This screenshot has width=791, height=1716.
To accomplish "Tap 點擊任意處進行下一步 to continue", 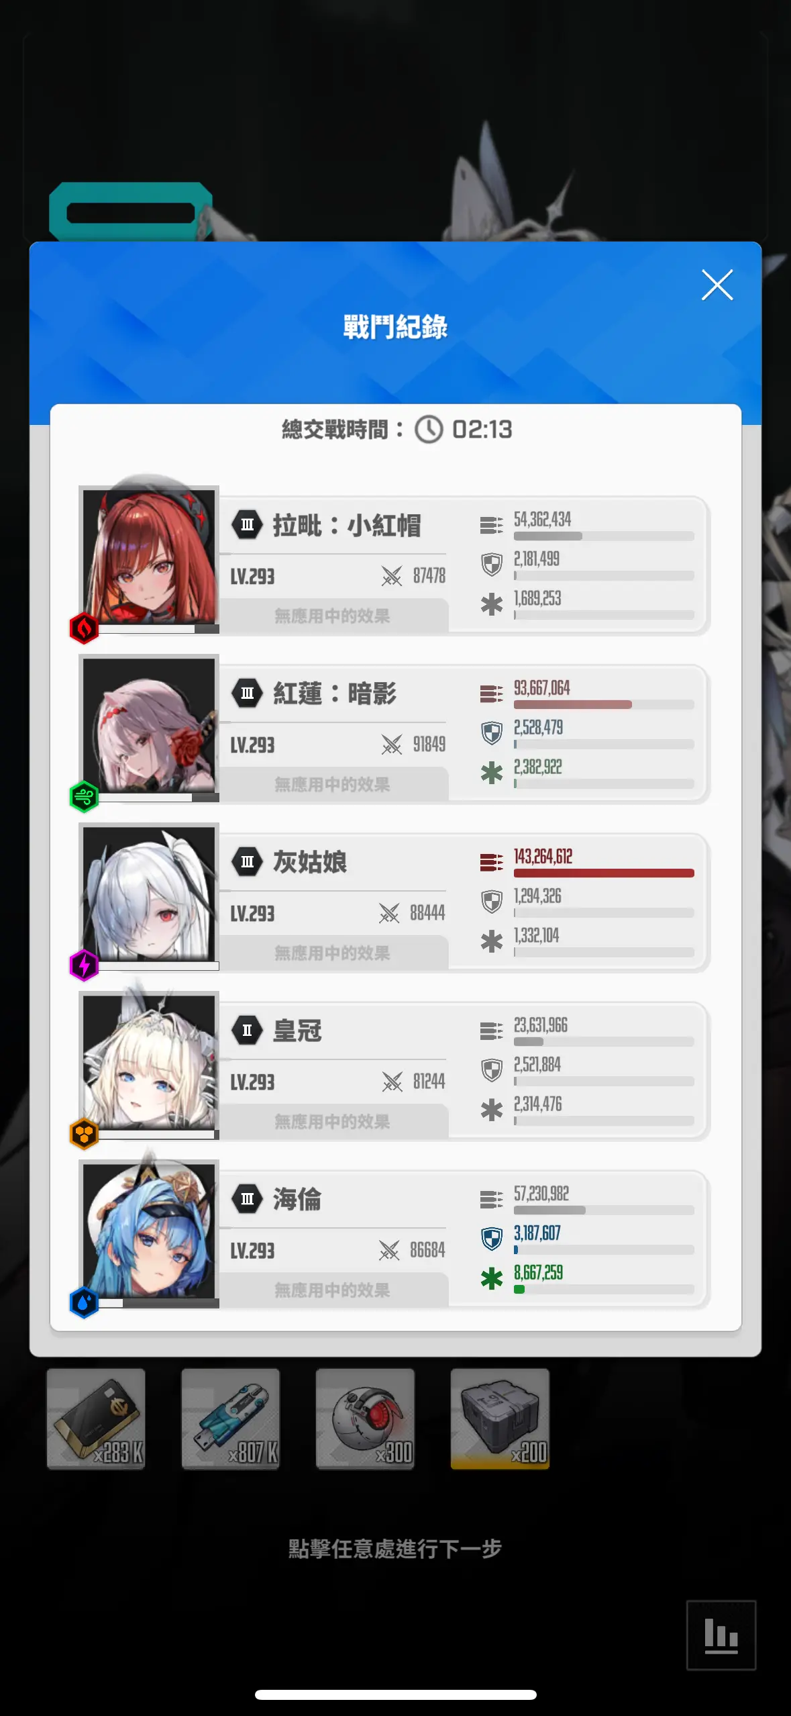I will [x=395, y=1549].
